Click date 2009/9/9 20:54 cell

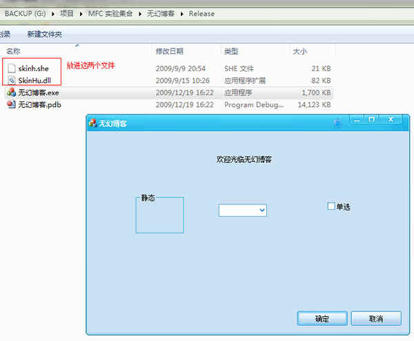point(181,68)
